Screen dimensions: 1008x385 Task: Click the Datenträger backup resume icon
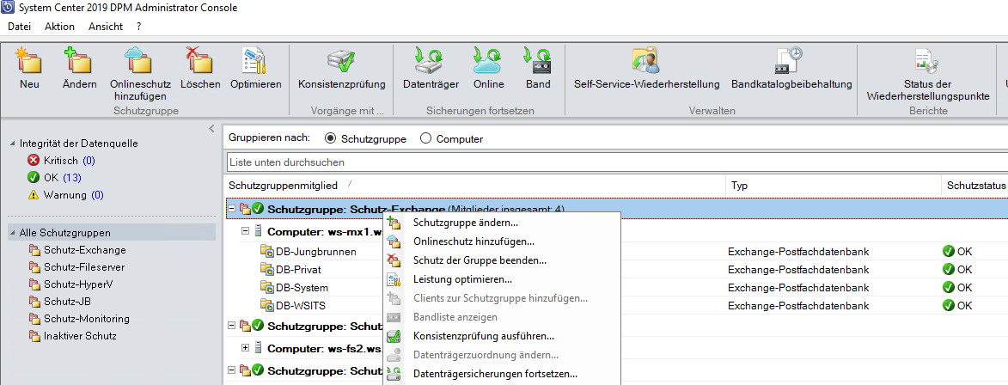[430, 60]
